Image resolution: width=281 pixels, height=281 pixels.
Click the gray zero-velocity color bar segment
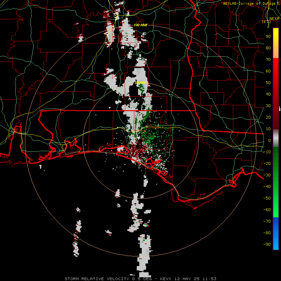[276, 138]
